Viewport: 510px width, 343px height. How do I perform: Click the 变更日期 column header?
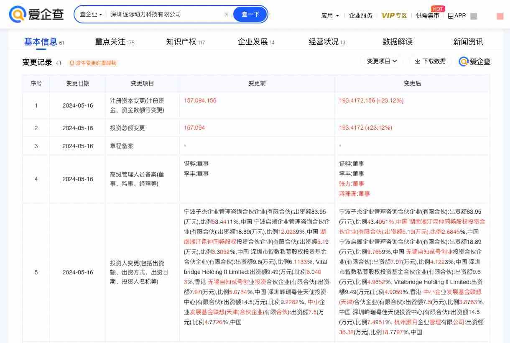click(78, 83)
